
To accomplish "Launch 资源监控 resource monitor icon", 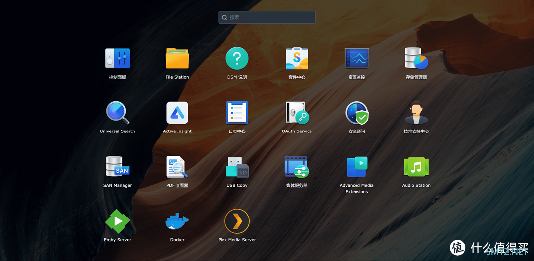I will pos(356,58).
